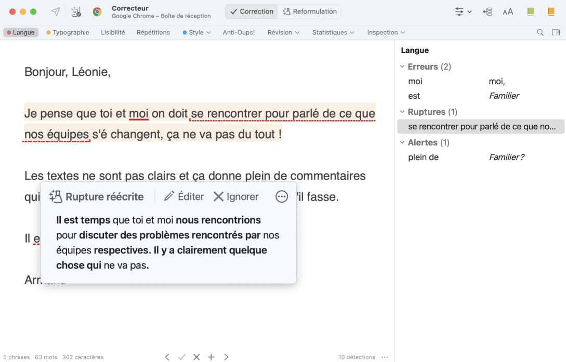Viewport: 566px width, 362px height.
Task: Enable the Correction mode toggle
Action: (x=251, y=11)
